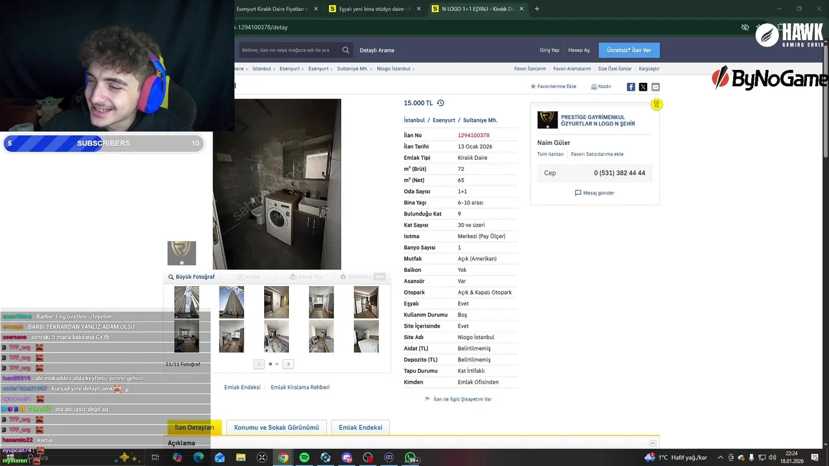The image size is (829, 466).
Task: Click the Mesaj gönder speech bubble
Action: pos(578,193)
